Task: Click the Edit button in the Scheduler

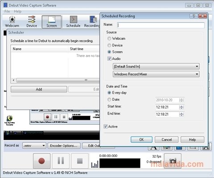Action: coord(84,89)
